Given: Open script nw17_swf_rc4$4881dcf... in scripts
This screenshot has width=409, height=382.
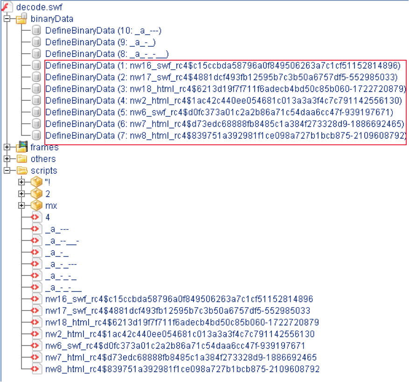Looking at the screenshot, I should [x=178, y=311].
